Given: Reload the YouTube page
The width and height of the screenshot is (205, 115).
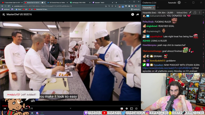Looking at the screenshot, I should (x=9, y=6).
